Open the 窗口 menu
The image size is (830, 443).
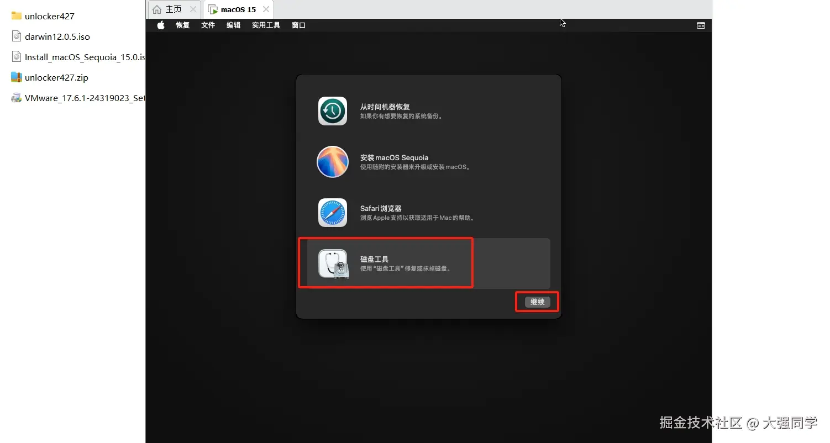click(299, 25)
